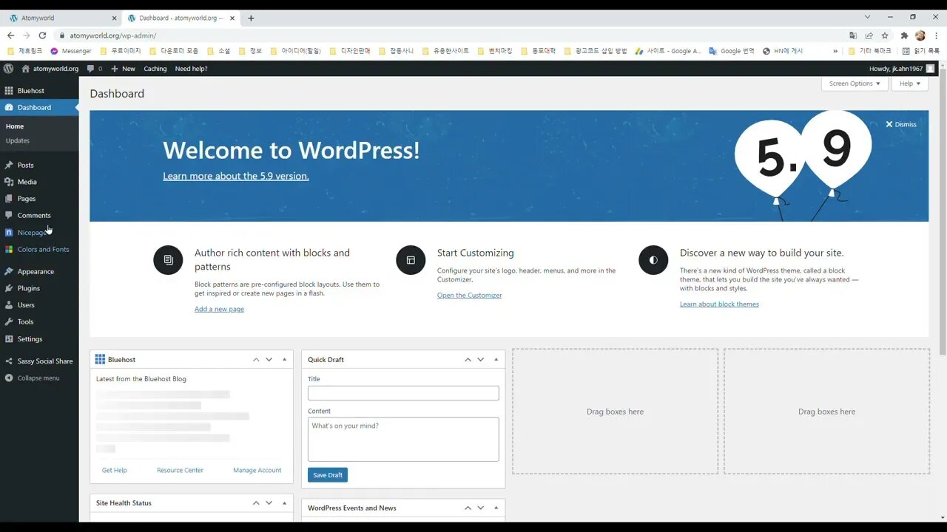Toggle the WordPress Events and News panel
This screenshot has width=947, height=532.
[496, 508]
